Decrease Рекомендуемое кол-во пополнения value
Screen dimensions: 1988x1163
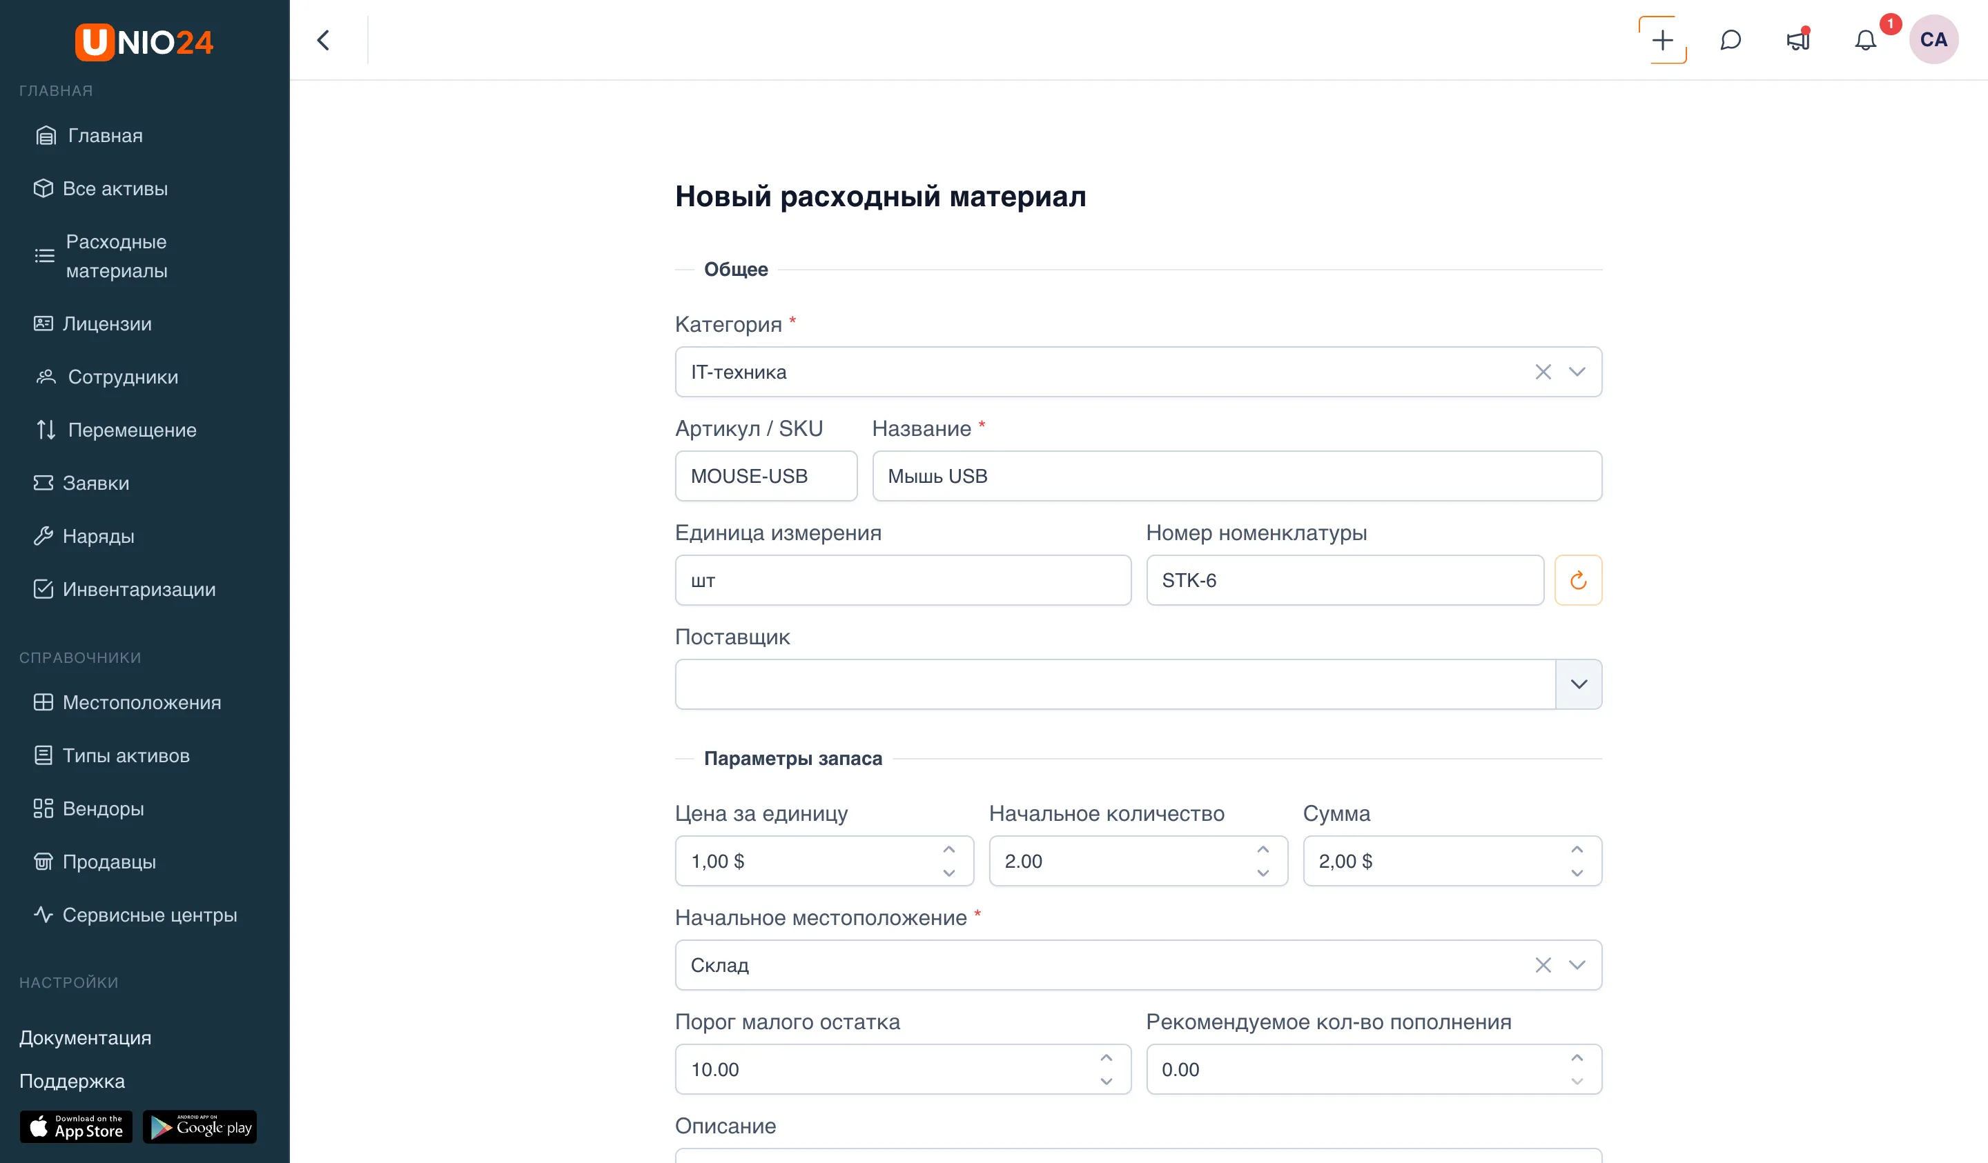click(x=1577, y=1081)
